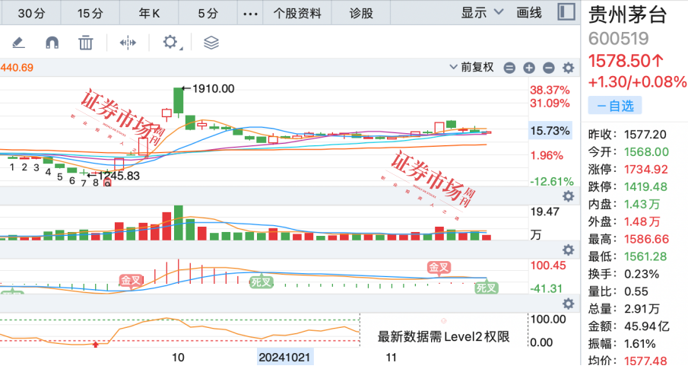Click the stock code 600519
This screenshot has width=688, height=369.
(x=618, y=39)
